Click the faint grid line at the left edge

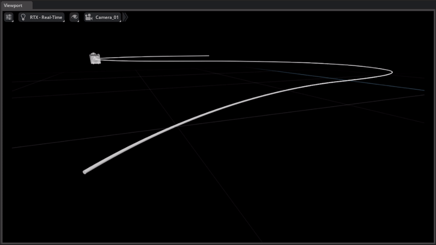tap(22, 146)
